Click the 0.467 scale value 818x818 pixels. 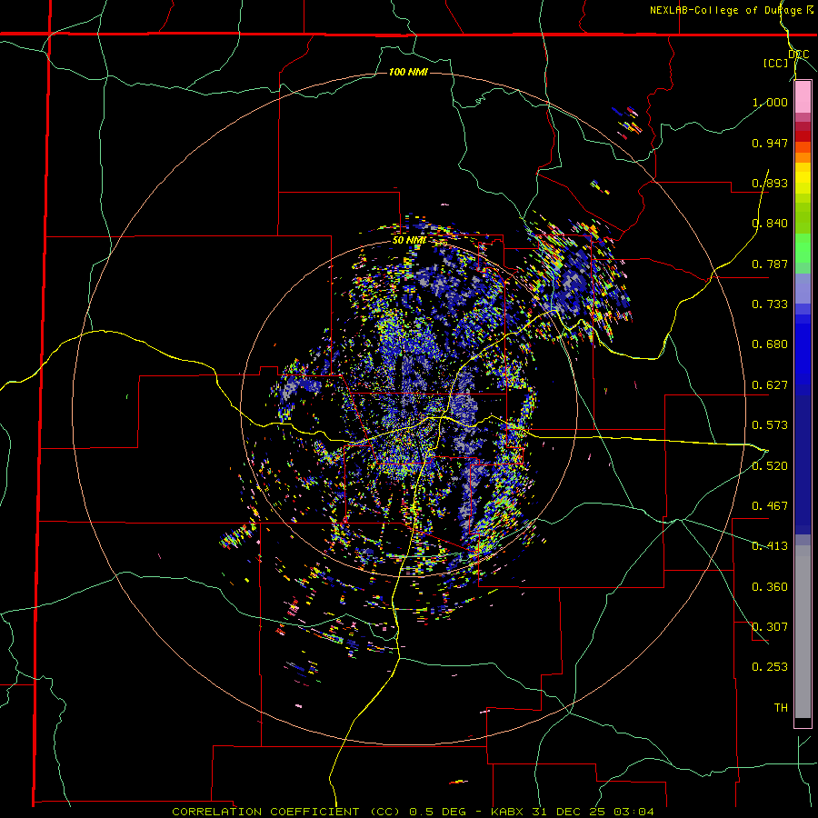(770, 506)
